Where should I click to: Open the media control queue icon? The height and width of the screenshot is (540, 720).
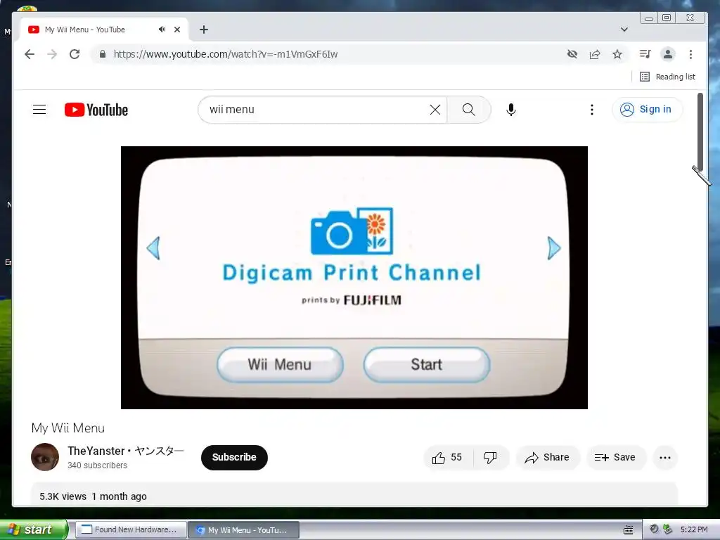[x=645, y=54]
